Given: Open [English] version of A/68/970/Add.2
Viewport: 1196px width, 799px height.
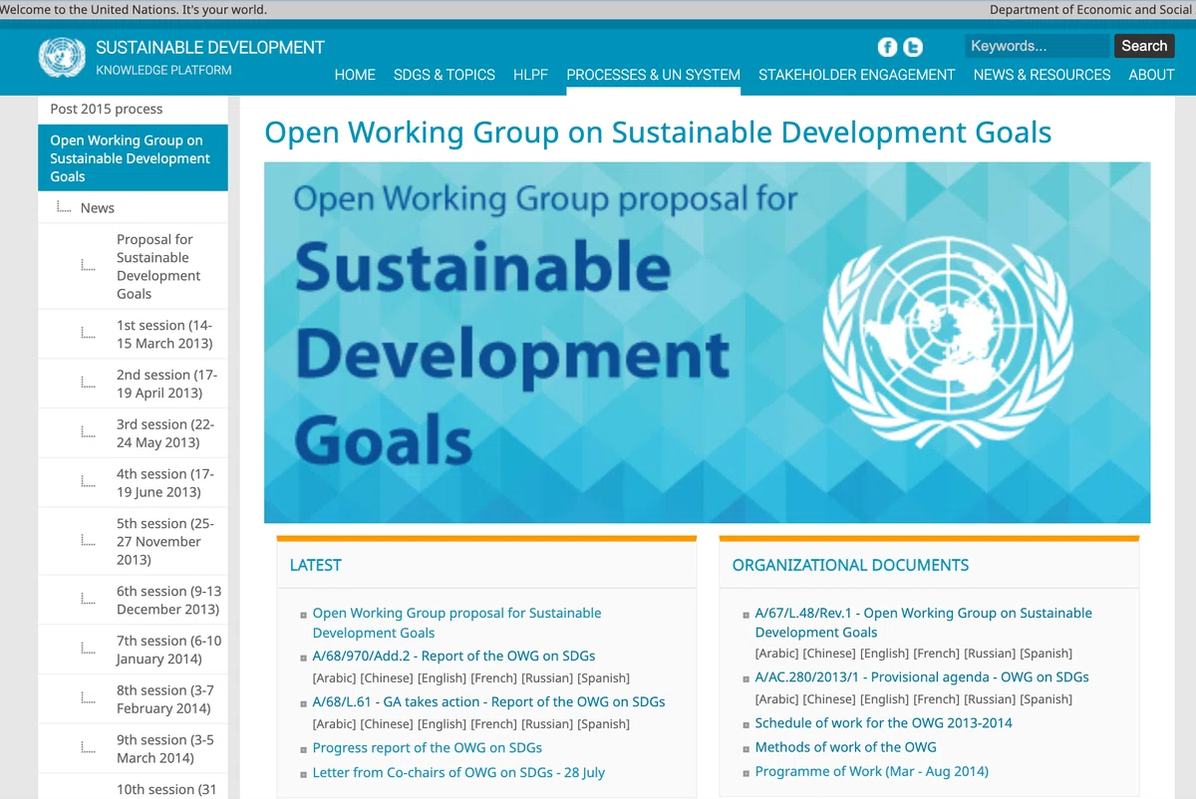Looking at the screenshot, I should 442,678.
